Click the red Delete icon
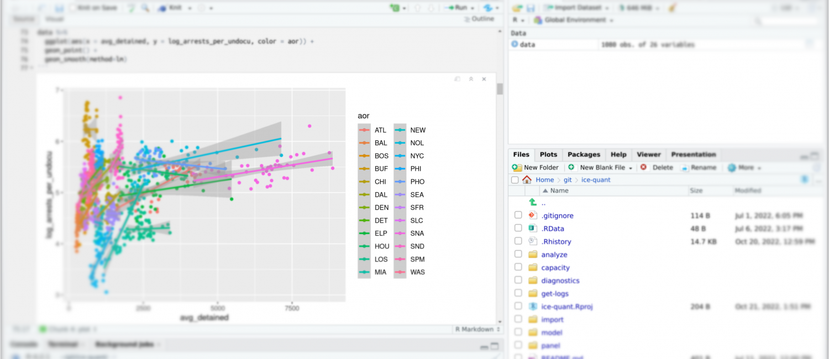This screenshot has height=359, width=829. point(643,167)
